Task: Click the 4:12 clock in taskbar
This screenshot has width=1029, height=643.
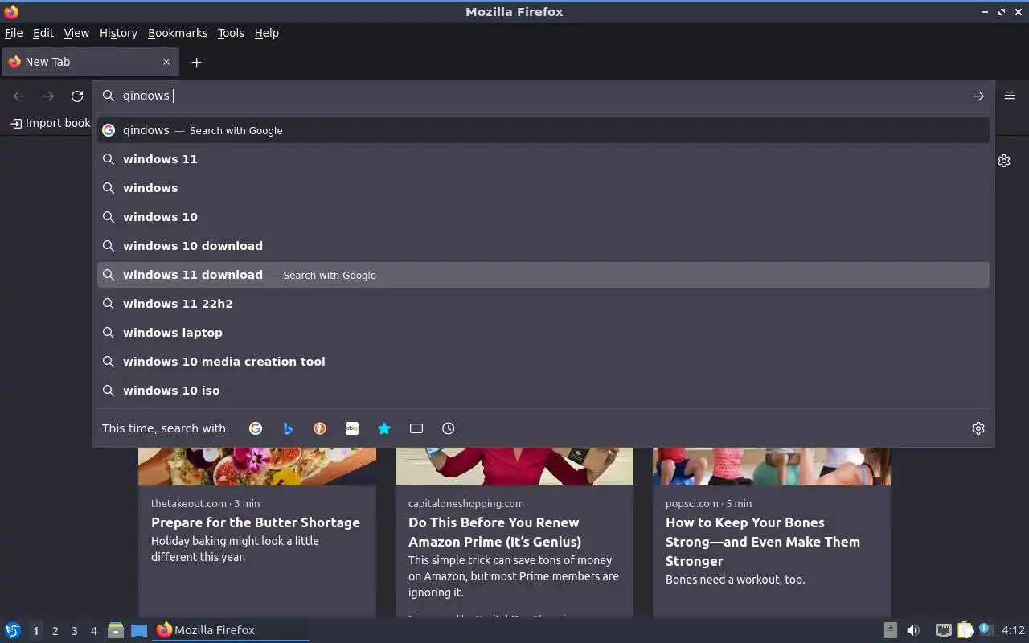Action: [x=1013, y=630]
